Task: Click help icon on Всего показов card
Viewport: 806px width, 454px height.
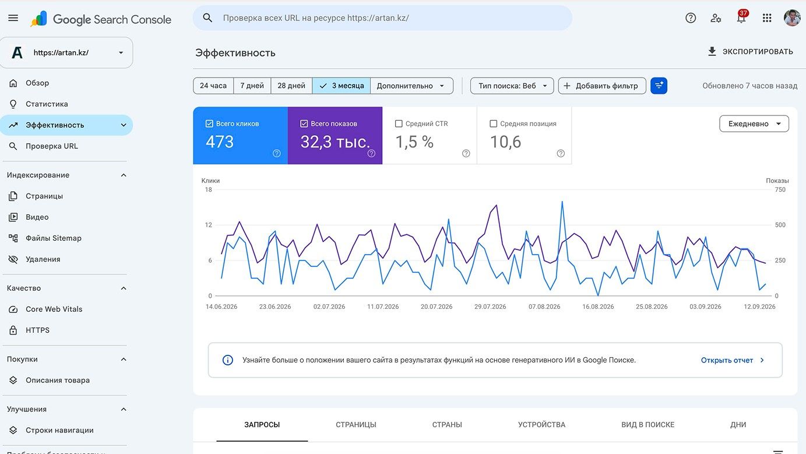Action: pyautogui.click(x=371, y=153)
